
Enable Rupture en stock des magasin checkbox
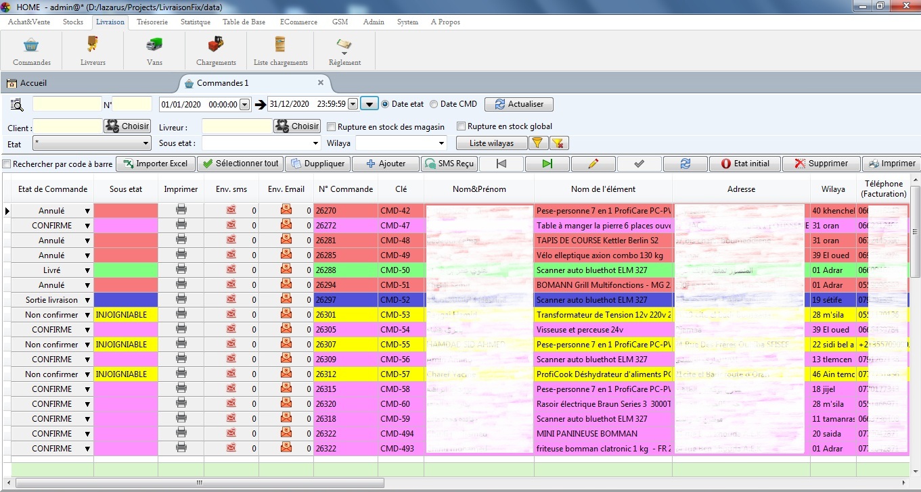332,126
